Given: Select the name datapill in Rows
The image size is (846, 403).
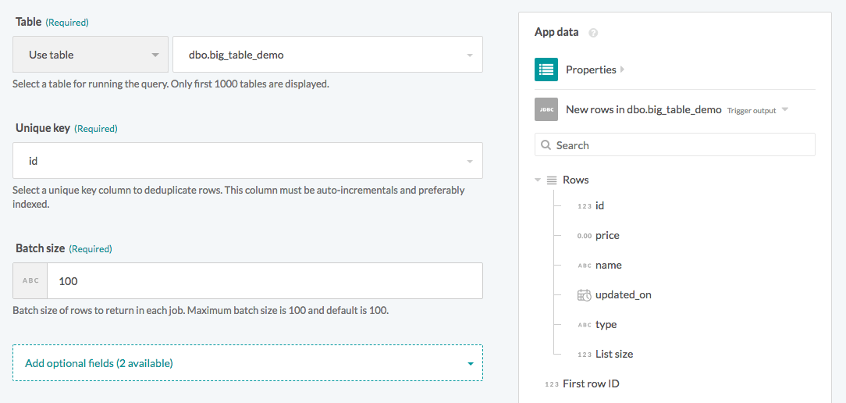Looking at the screenshot, I should click(608, 266).
